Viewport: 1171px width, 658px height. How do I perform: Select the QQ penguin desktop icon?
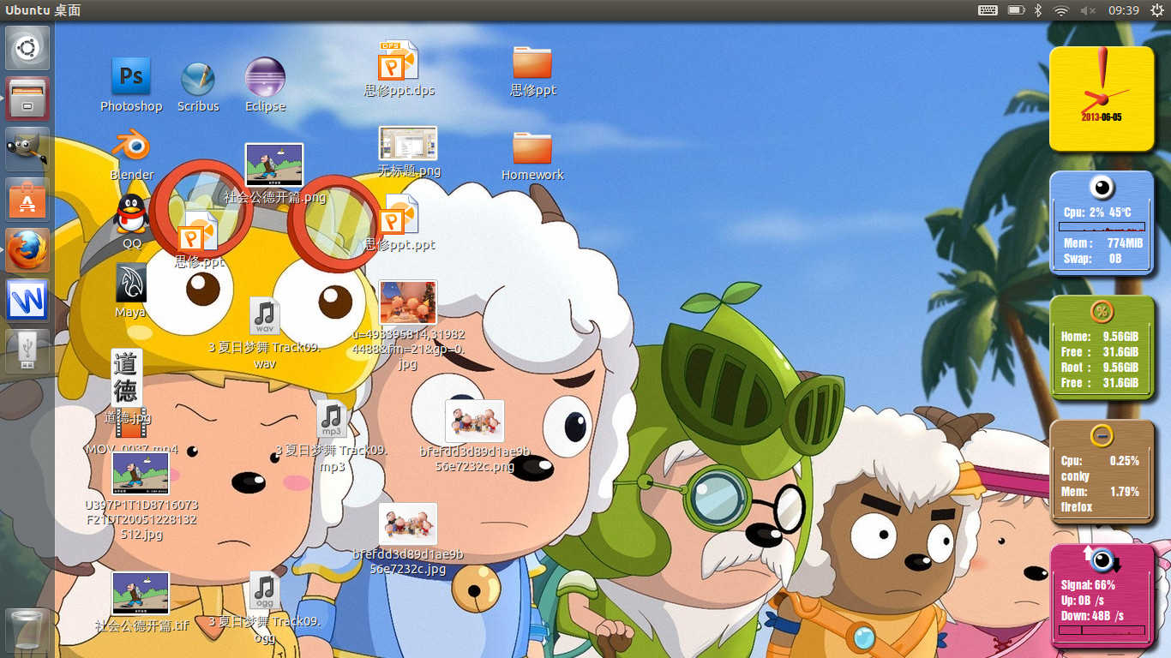pos(131,213)
